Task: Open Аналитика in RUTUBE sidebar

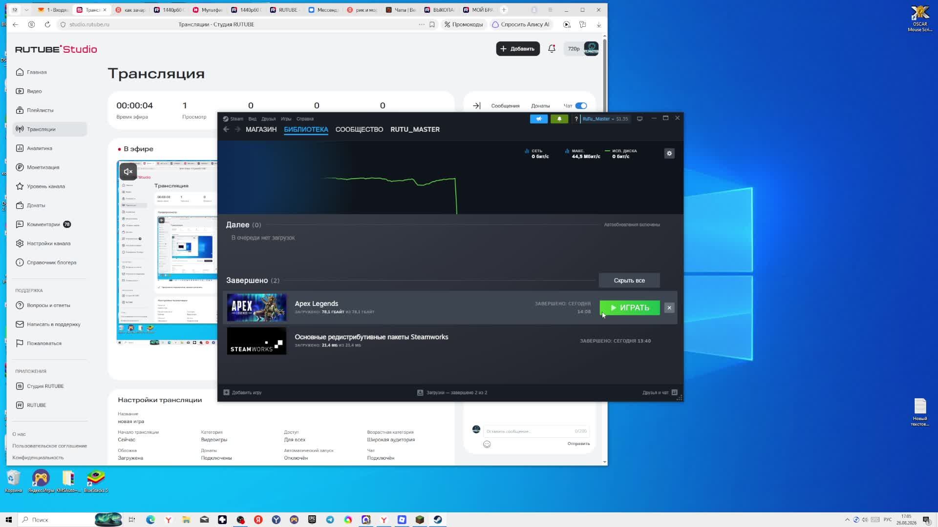Action: [x=49, y=148]
